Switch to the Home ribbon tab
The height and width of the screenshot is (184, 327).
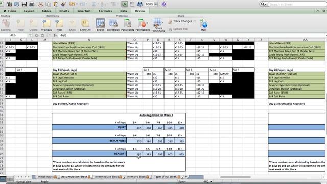click(x=10, y=11)
